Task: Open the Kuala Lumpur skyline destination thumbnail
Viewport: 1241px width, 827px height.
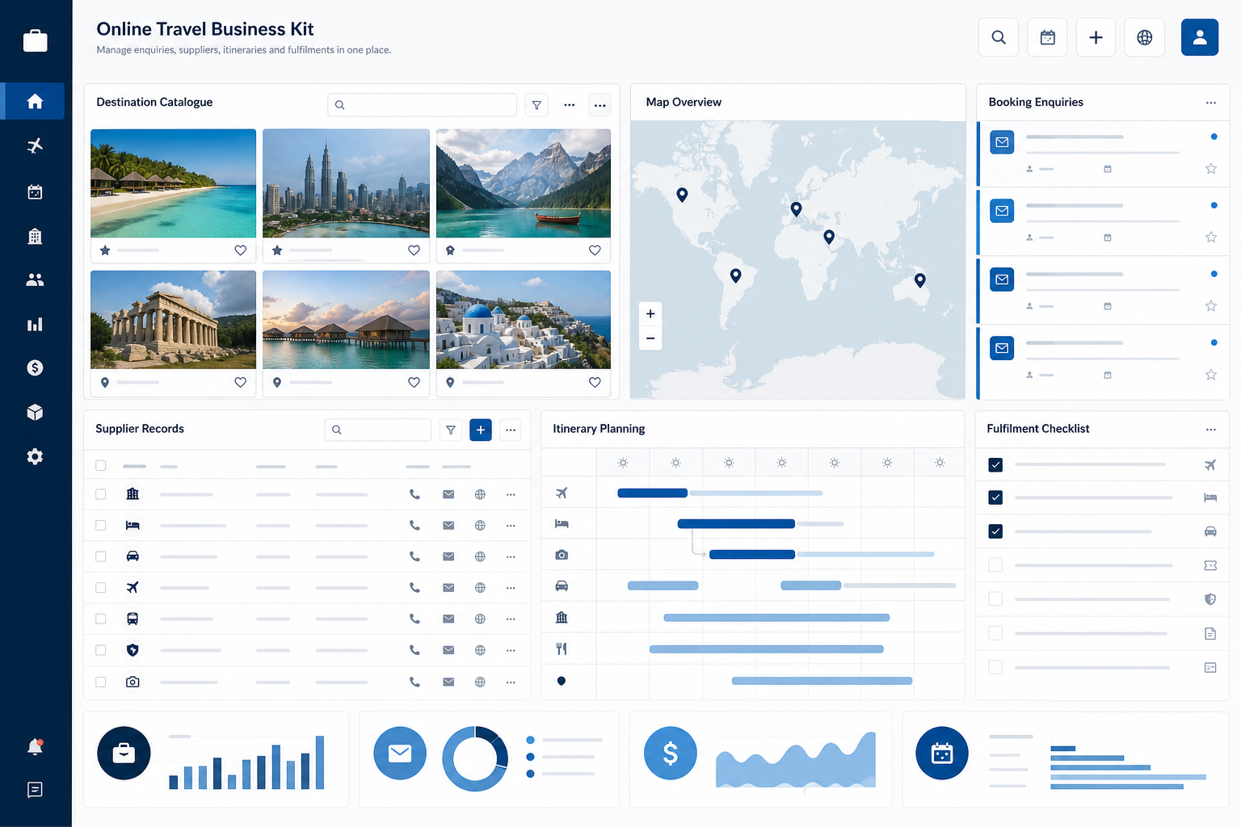Action: click(x=346, y=183)
